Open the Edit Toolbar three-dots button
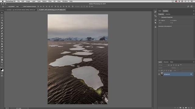Screen dimensions: 195x109 [2, 65]
